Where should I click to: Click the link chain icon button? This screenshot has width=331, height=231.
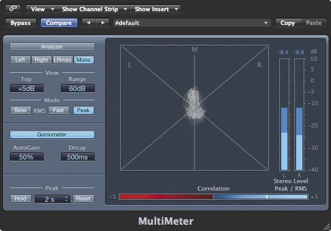point(13,9)
